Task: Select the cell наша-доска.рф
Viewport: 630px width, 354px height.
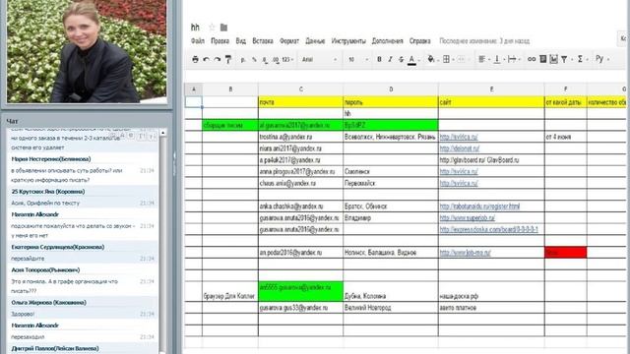Action: pos(491,291)
